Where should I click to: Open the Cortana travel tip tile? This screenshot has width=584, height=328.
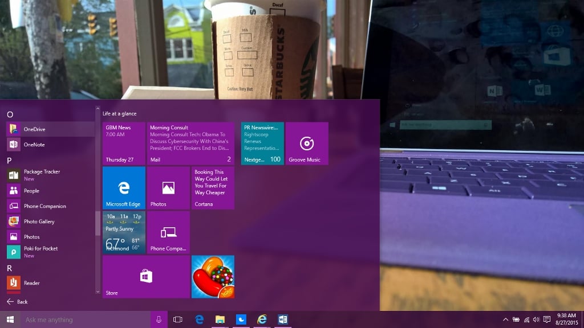tap(213, 188)
